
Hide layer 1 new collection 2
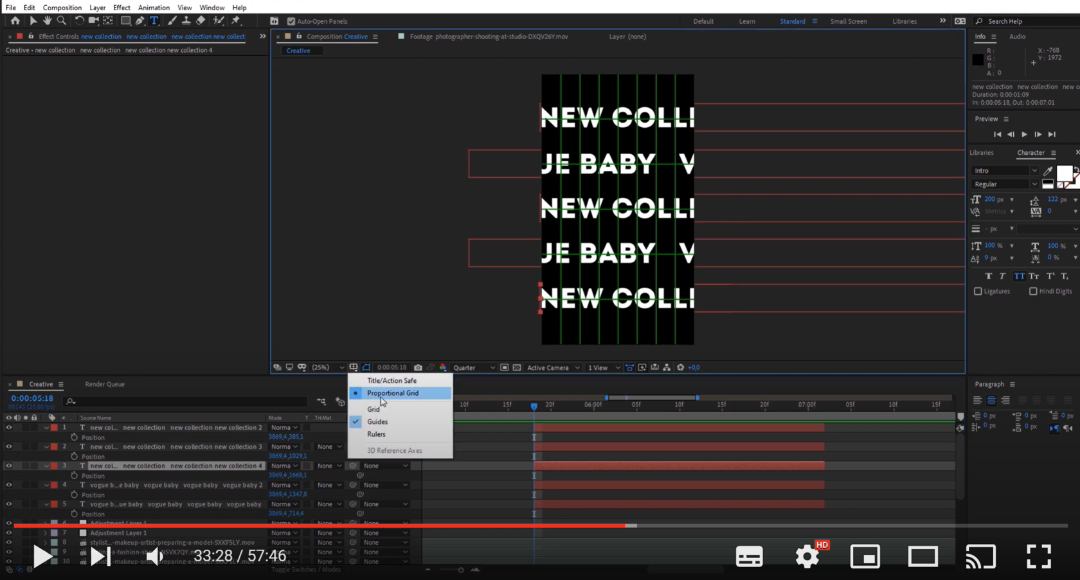pyautogui.click(x=9, y=427)
